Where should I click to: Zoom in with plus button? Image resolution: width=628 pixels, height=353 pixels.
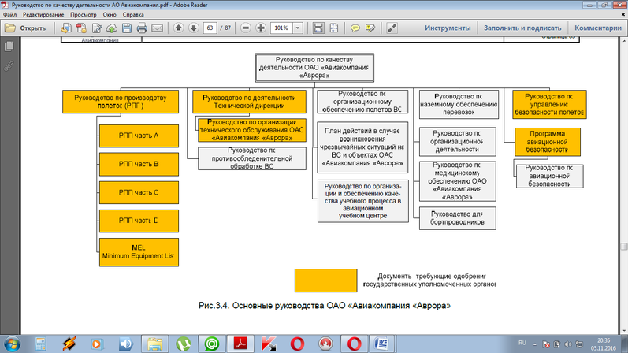coord(261,28)
